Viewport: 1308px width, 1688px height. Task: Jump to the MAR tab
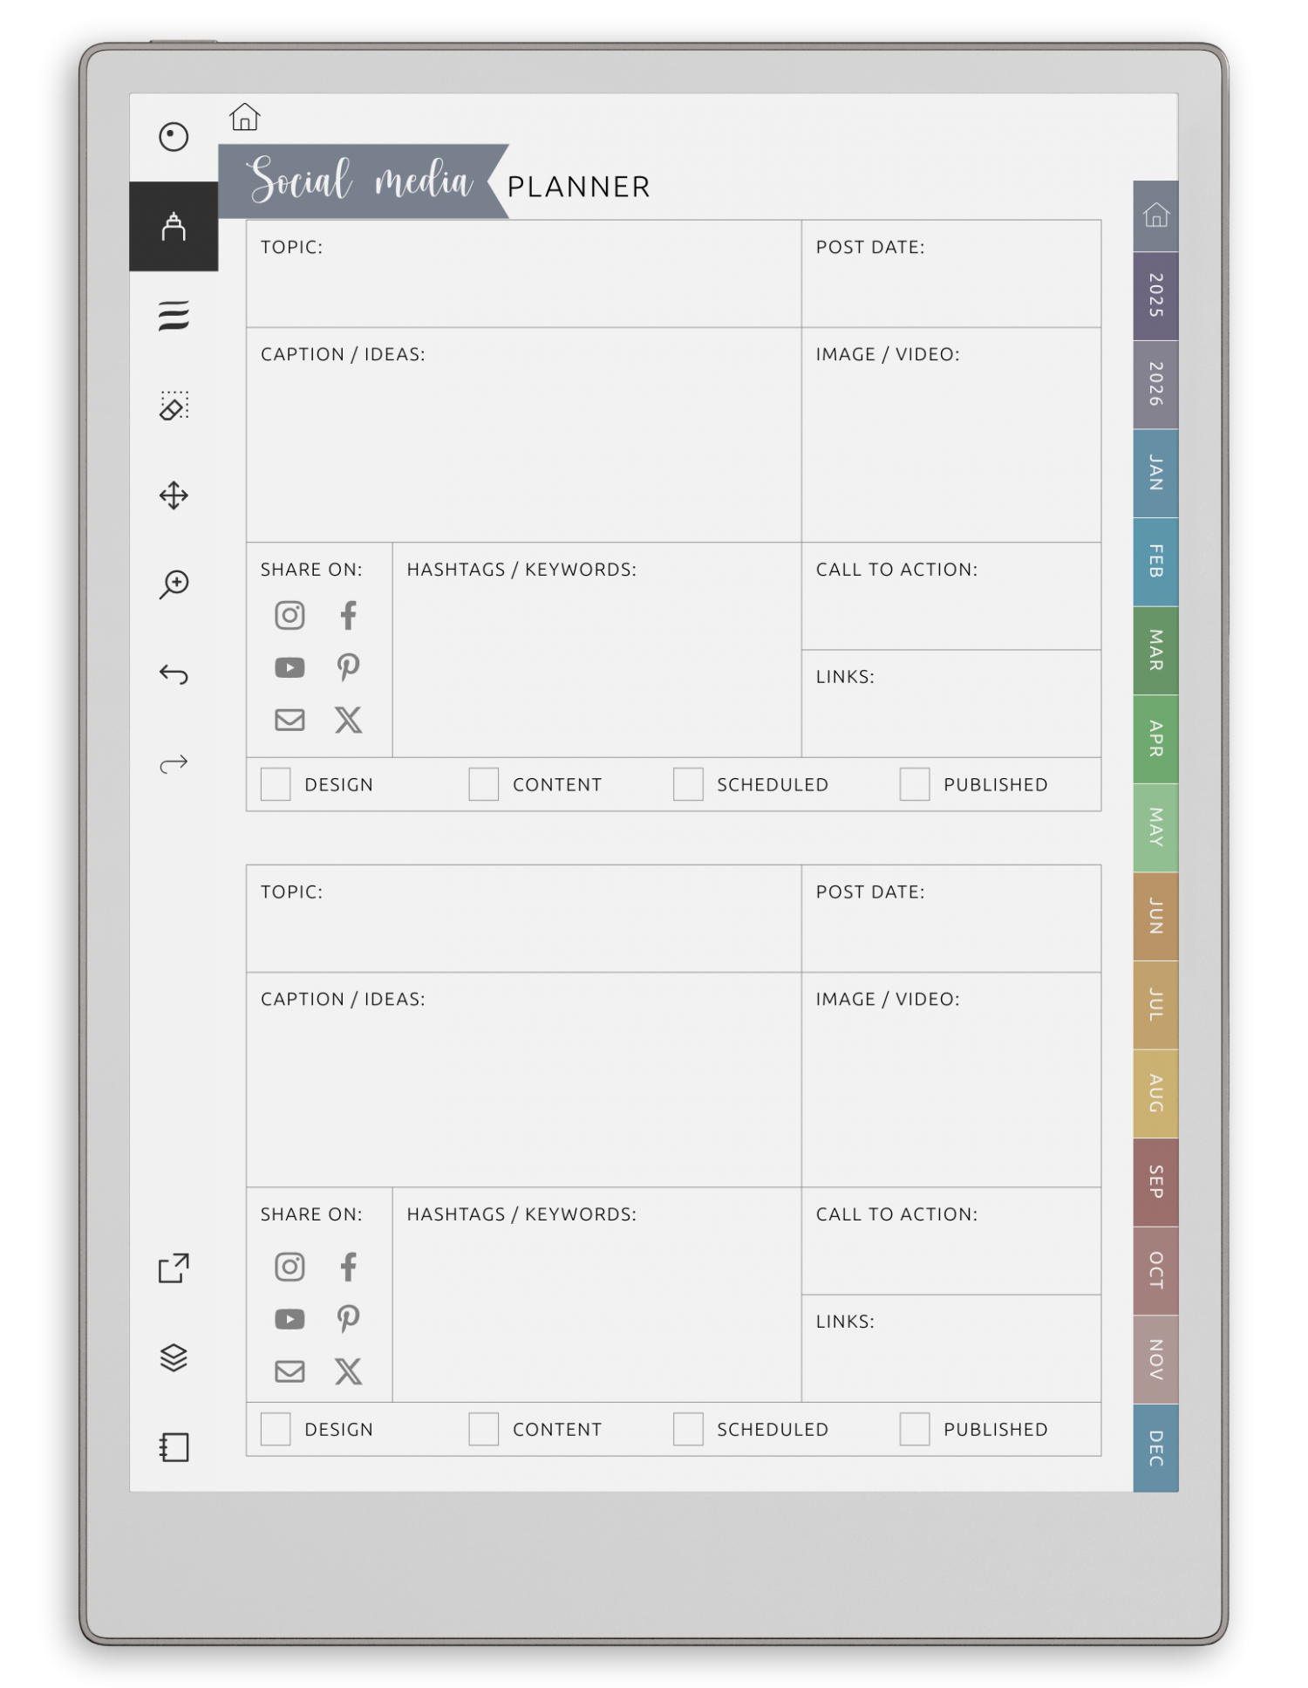click(x=1155, y=651)
